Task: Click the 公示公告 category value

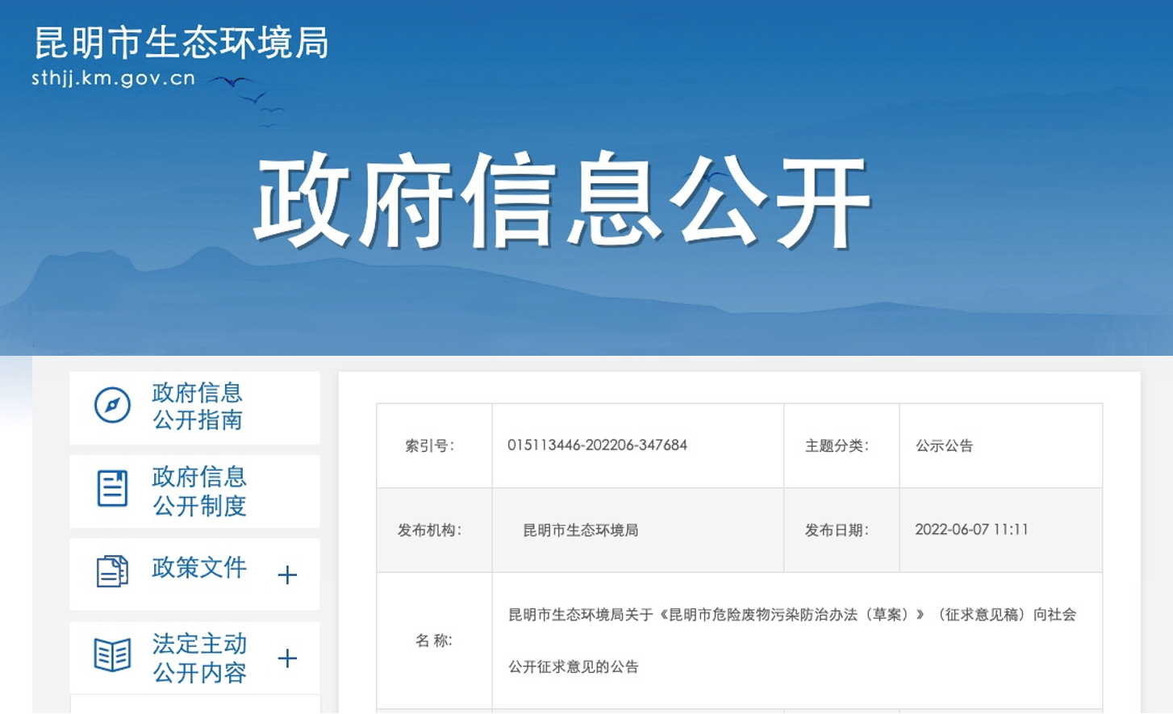Action: pos(944,445)
